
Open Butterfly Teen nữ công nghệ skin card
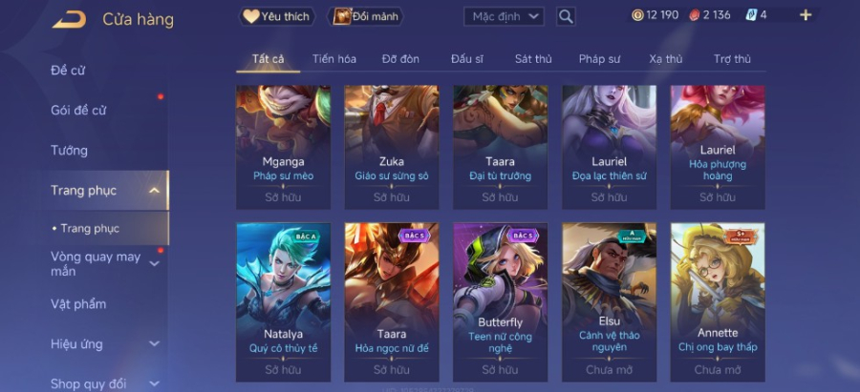click(500, 302)
